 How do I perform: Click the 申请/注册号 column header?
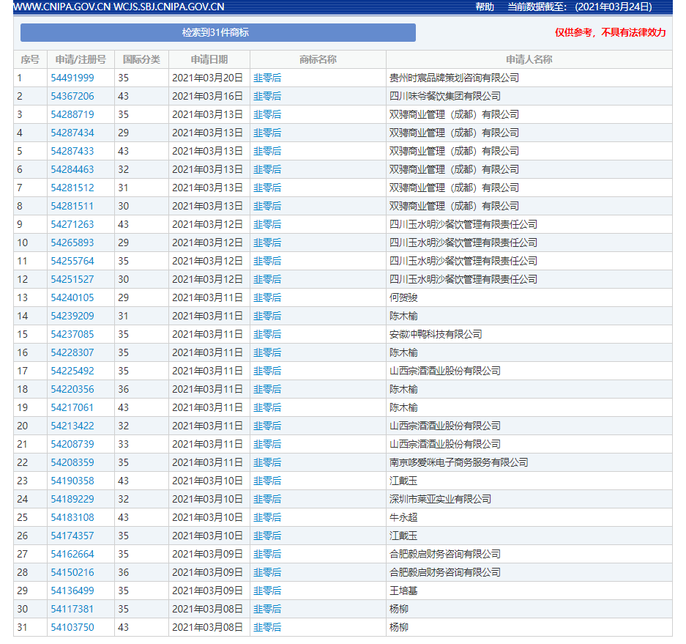coord(81,59)
